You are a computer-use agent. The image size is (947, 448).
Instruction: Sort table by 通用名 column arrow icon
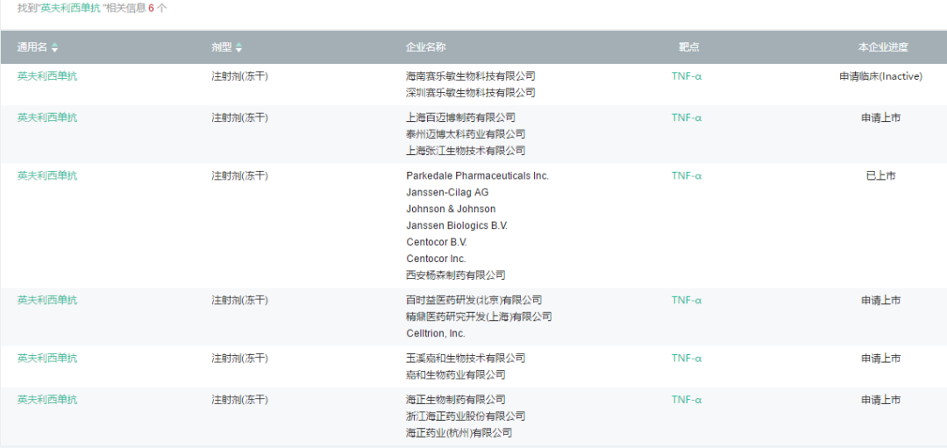click(54, 47)
